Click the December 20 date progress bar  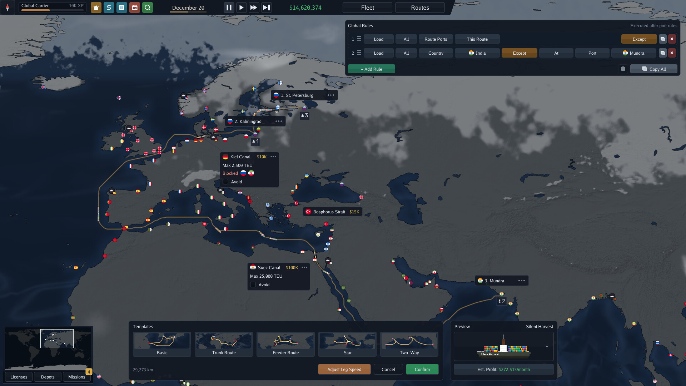click(188, 12)
